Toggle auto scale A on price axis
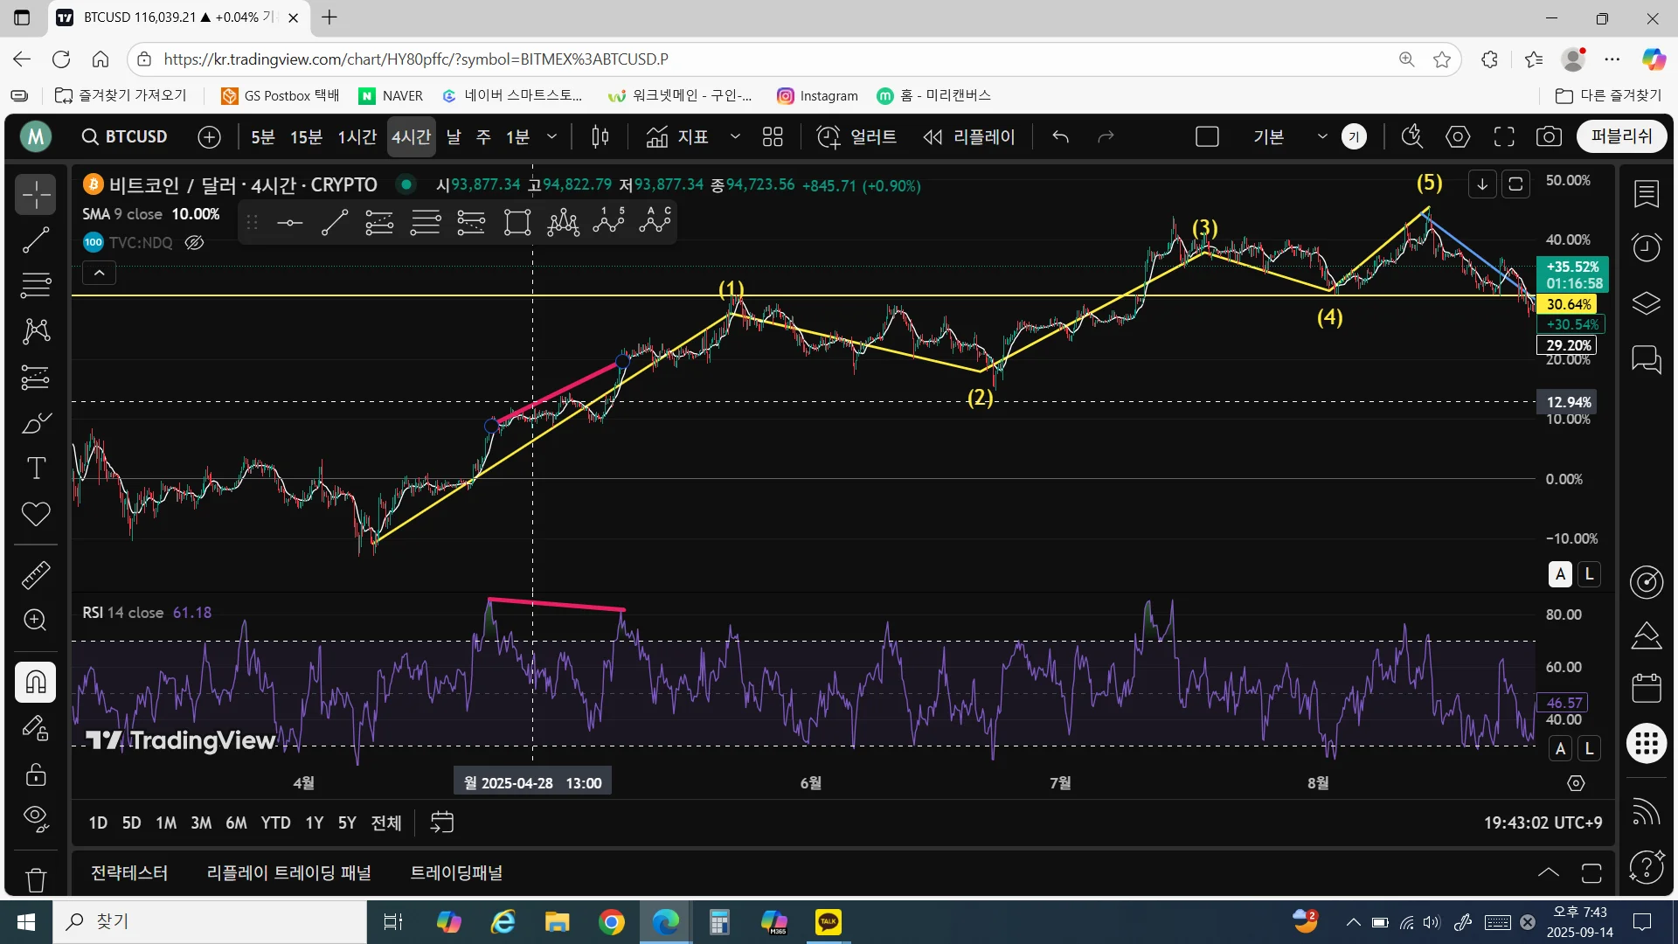Screen dimensions: 1678x944 [x=1560, y=574]
